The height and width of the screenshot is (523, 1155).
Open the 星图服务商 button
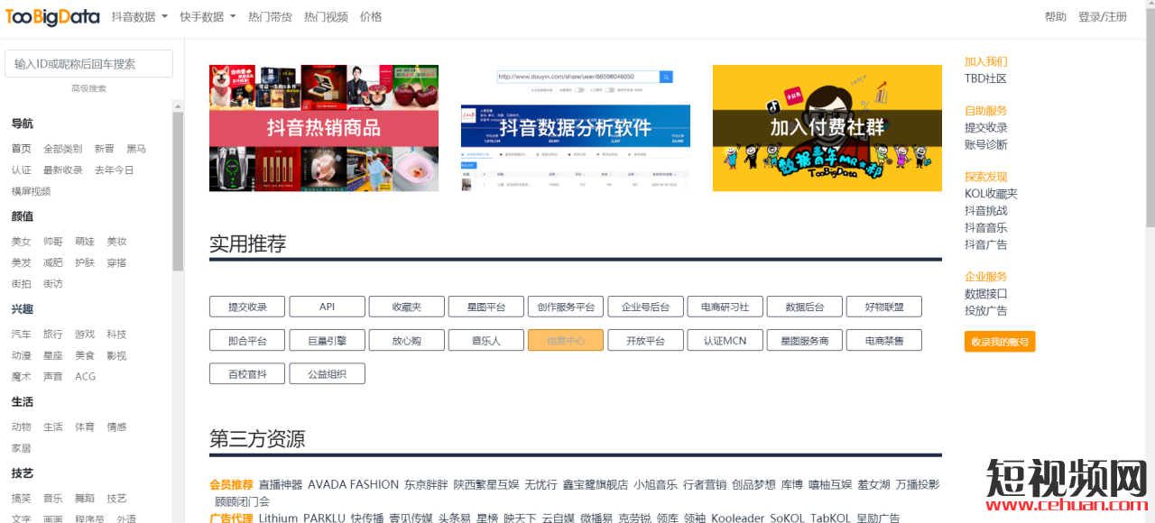(805, 340)
